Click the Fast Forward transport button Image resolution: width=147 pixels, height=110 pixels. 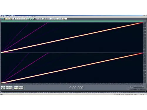click(6, 89)
